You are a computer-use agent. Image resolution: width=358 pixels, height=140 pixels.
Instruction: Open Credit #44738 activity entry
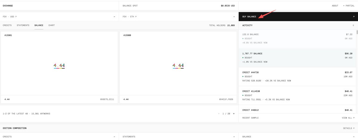(x=297, y=77)
